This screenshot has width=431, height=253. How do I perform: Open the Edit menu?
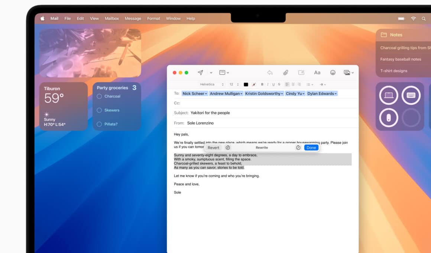tap(80, 19)
